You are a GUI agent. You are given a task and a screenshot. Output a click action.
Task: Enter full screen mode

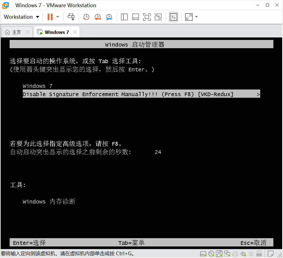(x=147, y=17)
